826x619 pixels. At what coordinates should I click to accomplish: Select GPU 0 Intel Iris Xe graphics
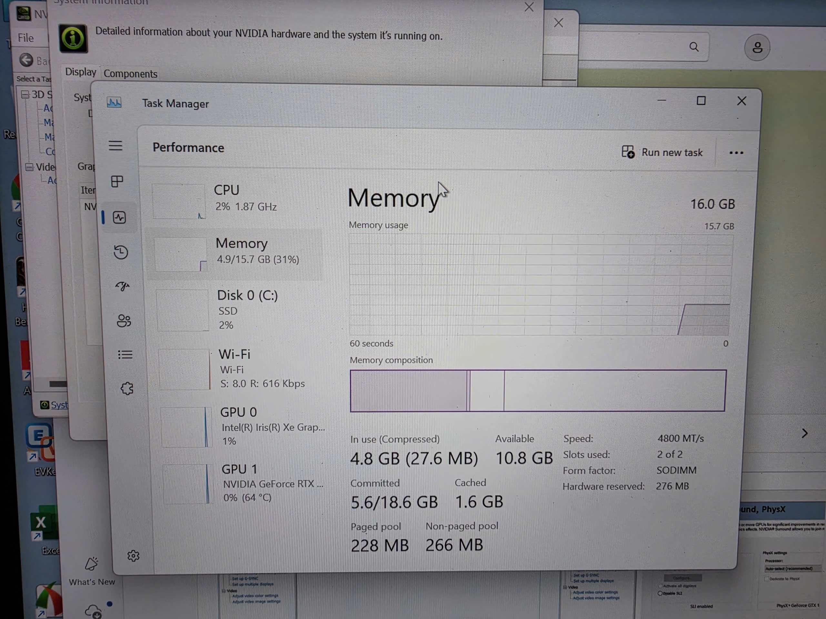click(243, 427)
